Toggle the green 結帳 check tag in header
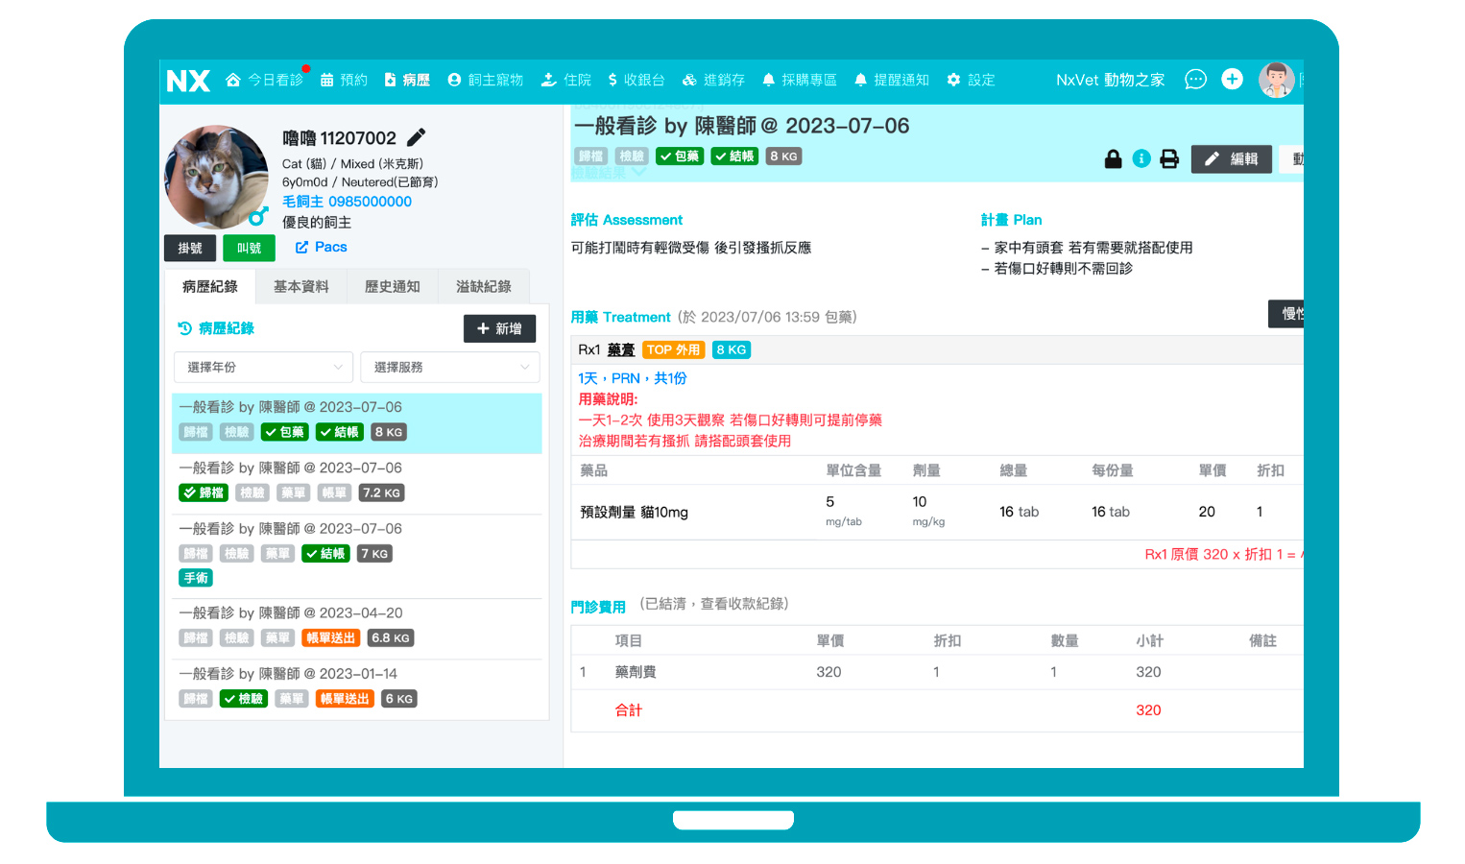This screenshot has height=864, width=1465. 734,156
